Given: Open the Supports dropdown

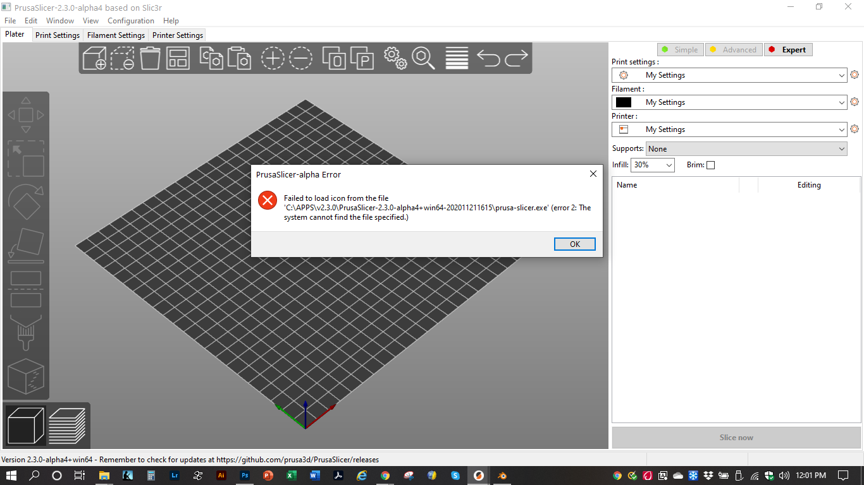Looking at the screenshot, I should [746, 148].
